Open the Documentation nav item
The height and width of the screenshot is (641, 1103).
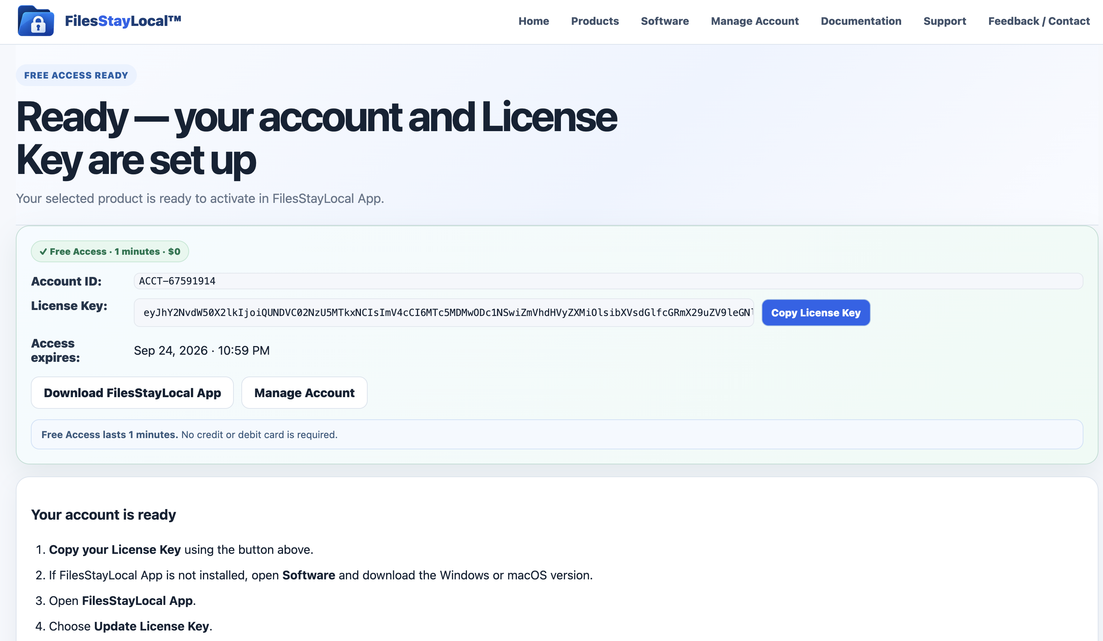click(x=861, y=21)
